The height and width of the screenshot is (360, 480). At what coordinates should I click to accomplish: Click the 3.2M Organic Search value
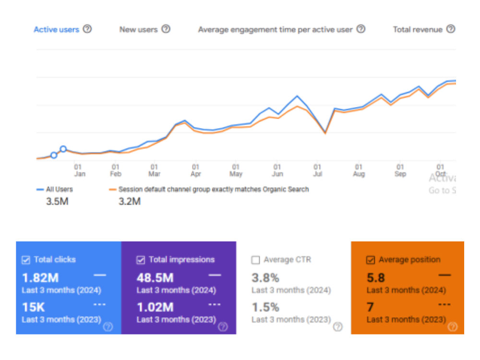(130, 202)
